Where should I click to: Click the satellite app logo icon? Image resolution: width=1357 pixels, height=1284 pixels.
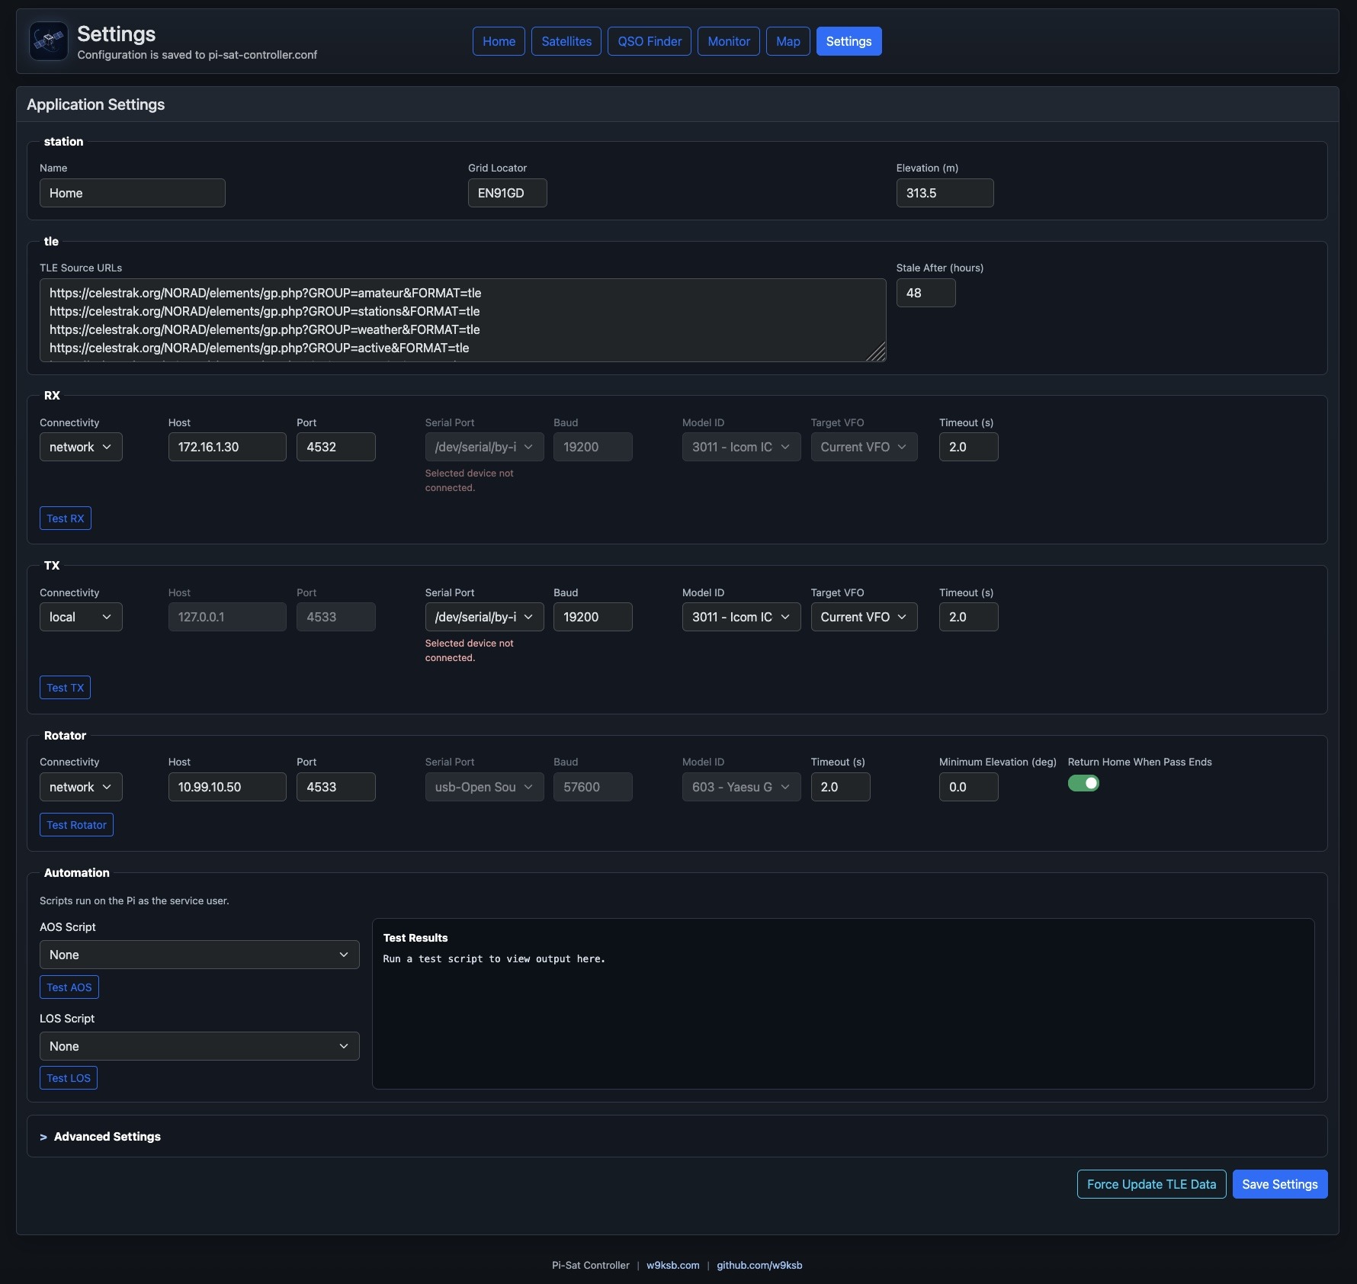tap(48, 41)
